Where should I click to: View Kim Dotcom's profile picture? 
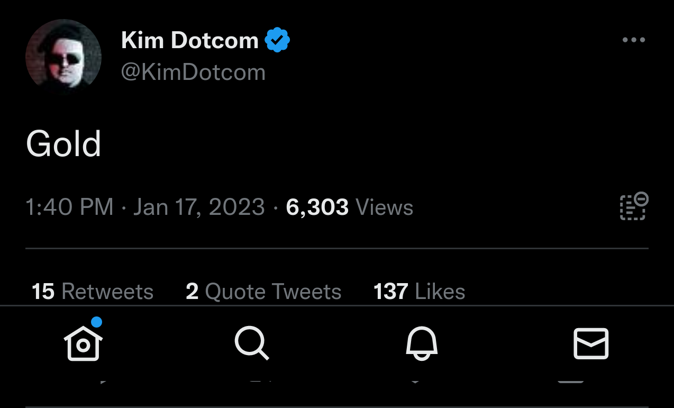(x=63, y=57)
